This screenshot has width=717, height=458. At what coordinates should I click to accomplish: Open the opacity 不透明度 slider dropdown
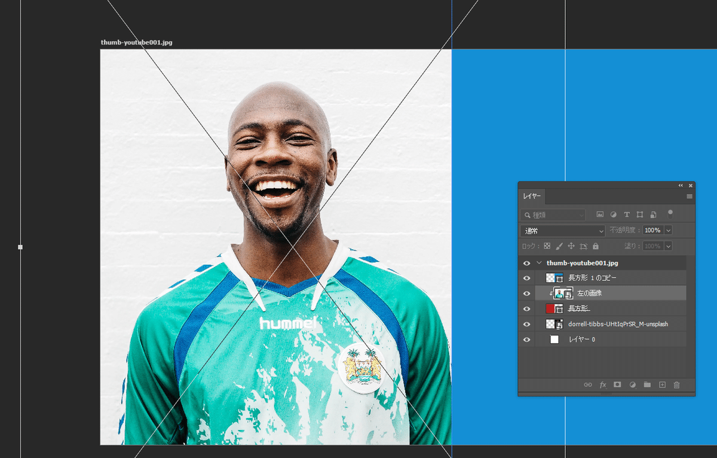point(668,230)
